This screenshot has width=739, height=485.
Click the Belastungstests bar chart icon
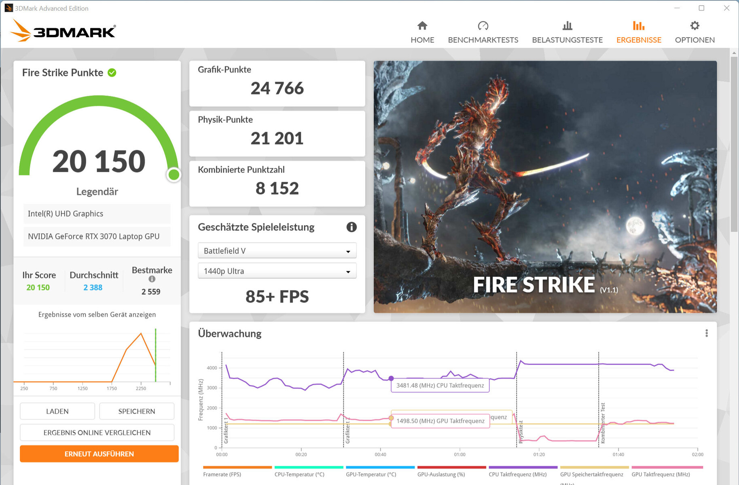[567, 26]
